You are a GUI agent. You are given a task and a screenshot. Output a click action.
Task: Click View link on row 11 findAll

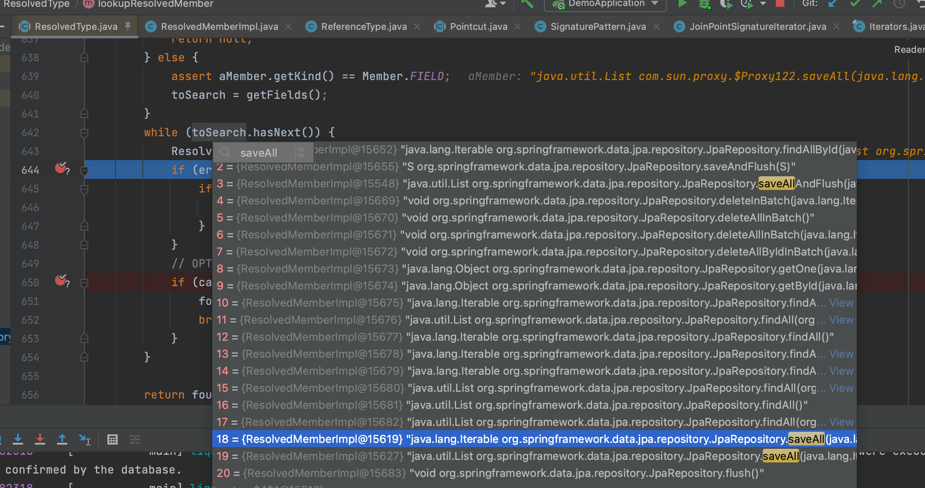(841, 320)
